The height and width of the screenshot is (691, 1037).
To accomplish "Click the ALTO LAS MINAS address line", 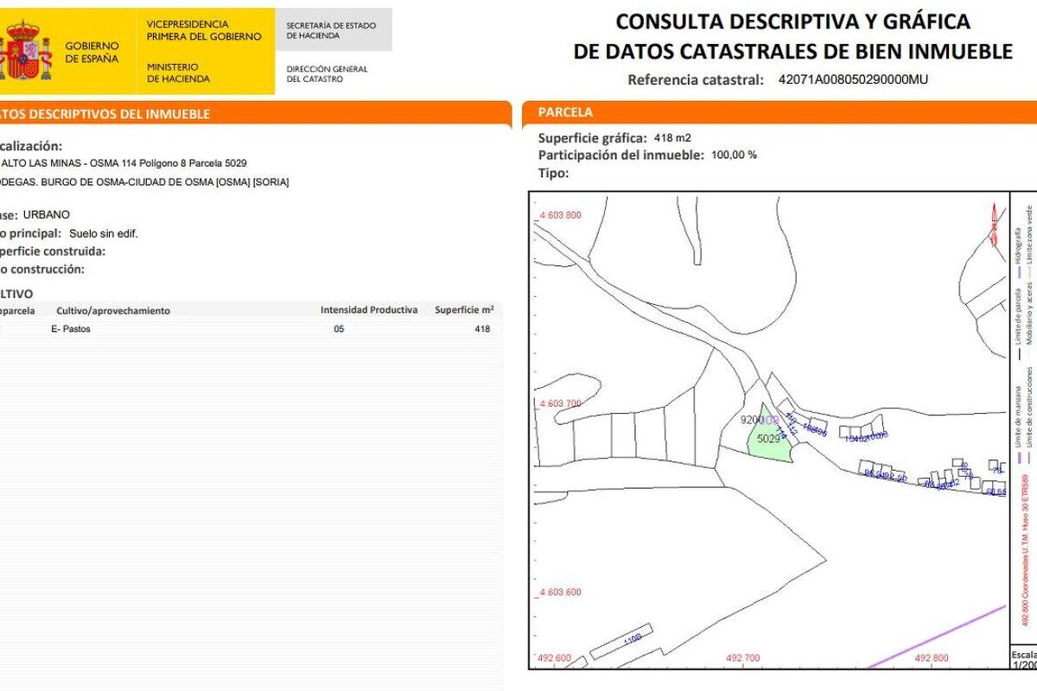I will point(124,163).
